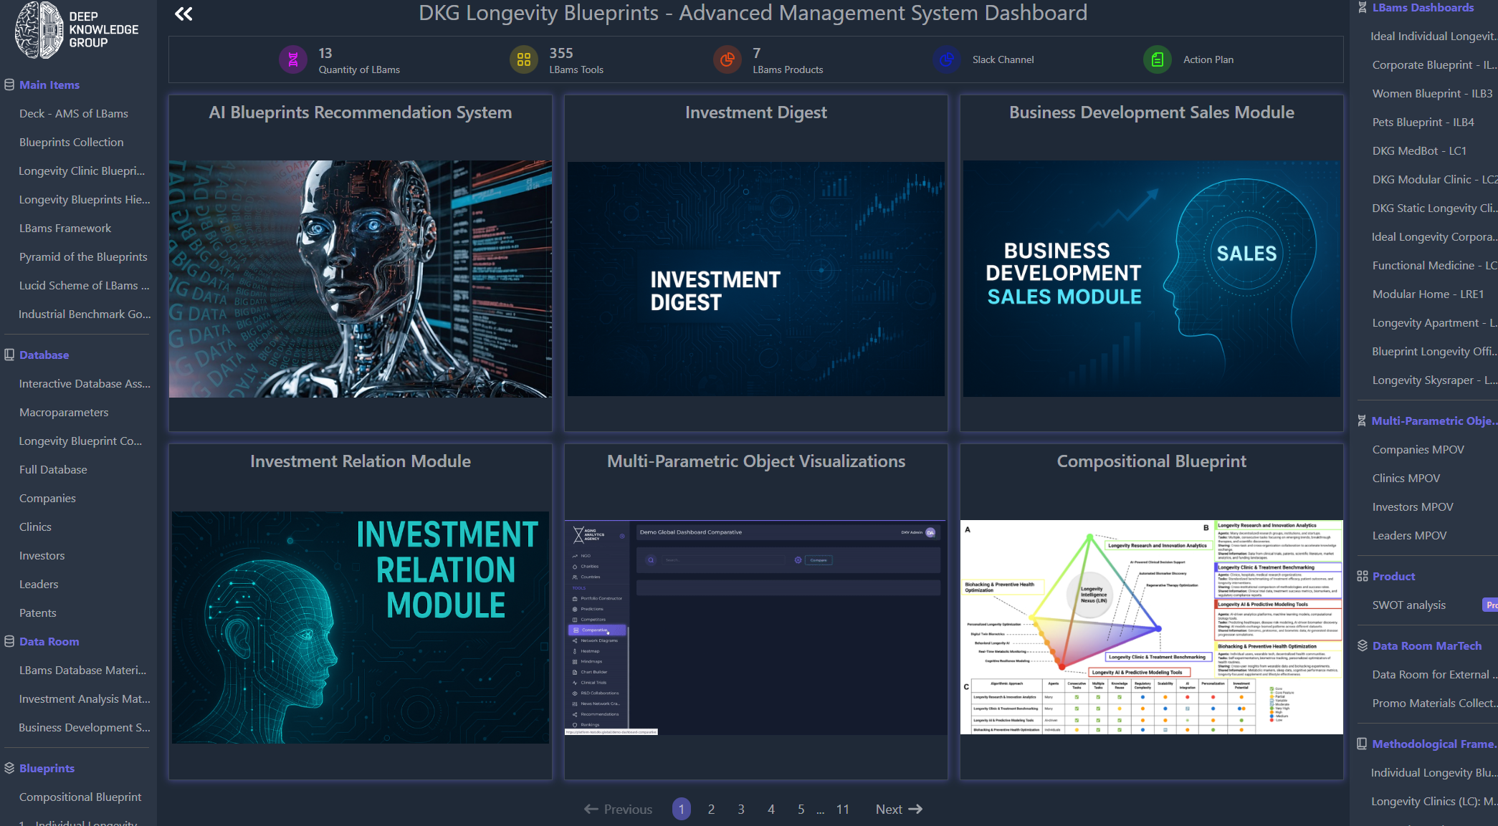
Task: Go to Next page of results
Action: click(898, 810)
